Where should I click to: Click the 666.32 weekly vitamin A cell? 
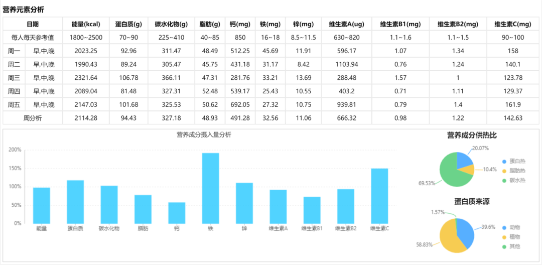pyautogui.click(x=347, y=118)
